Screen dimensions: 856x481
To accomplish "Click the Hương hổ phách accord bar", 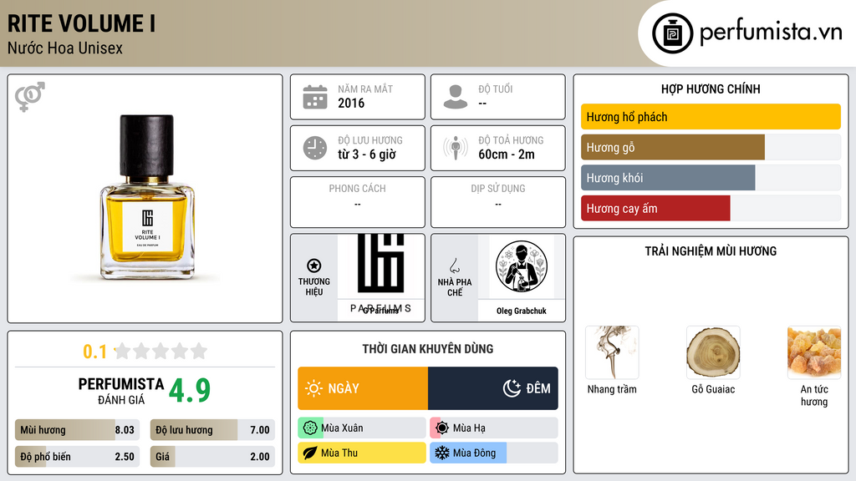I will 711,117.
